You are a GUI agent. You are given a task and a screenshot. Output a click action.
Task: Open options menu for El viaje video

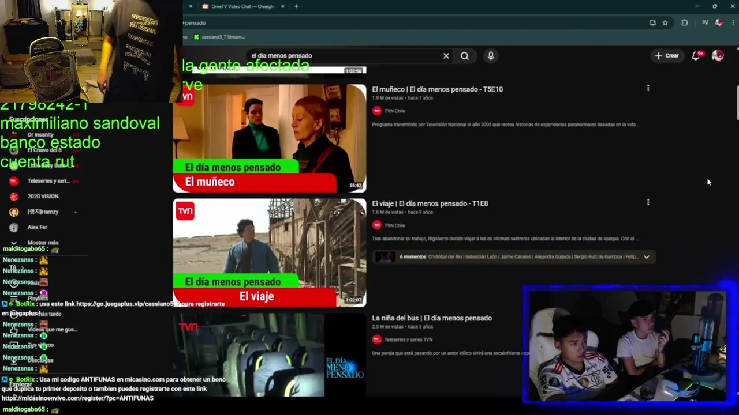[x=648, y=202]
